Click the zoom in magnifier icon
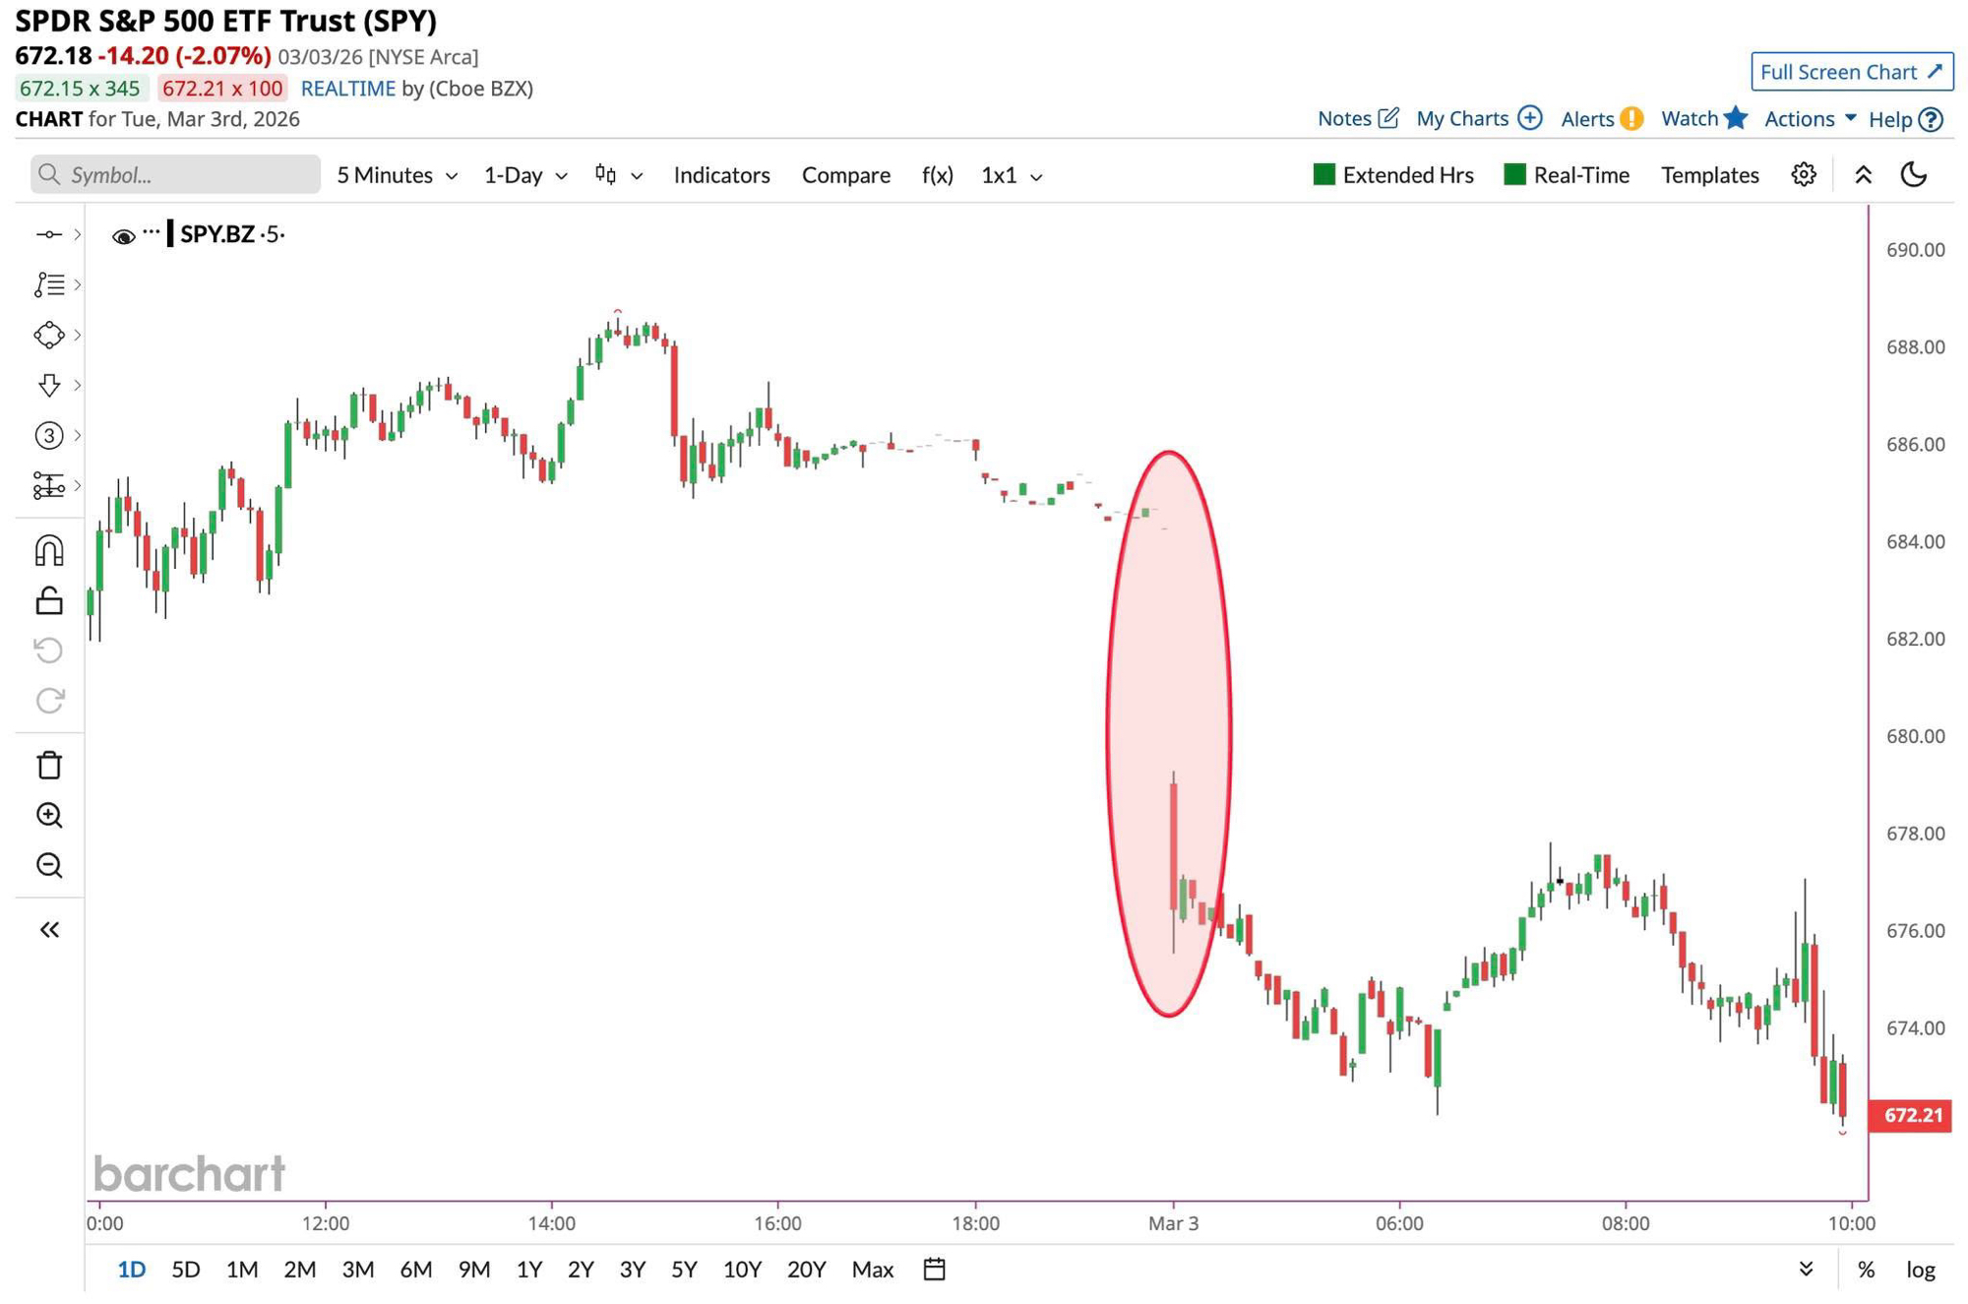This screenshot has width=1968, height=1304. (x=49, y=815)
